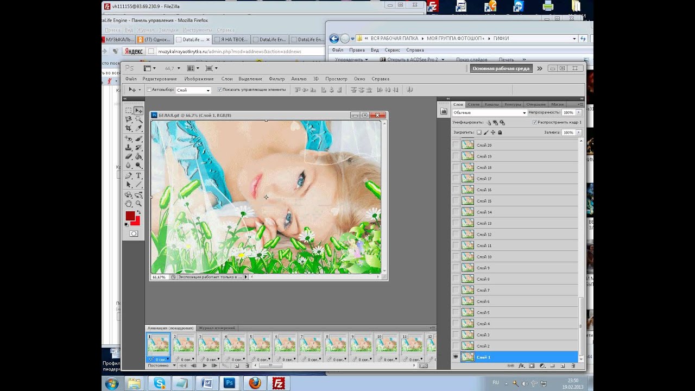Select the Eraser tool
This screenshot has width=695, height=391.
(x=129, y=156)
